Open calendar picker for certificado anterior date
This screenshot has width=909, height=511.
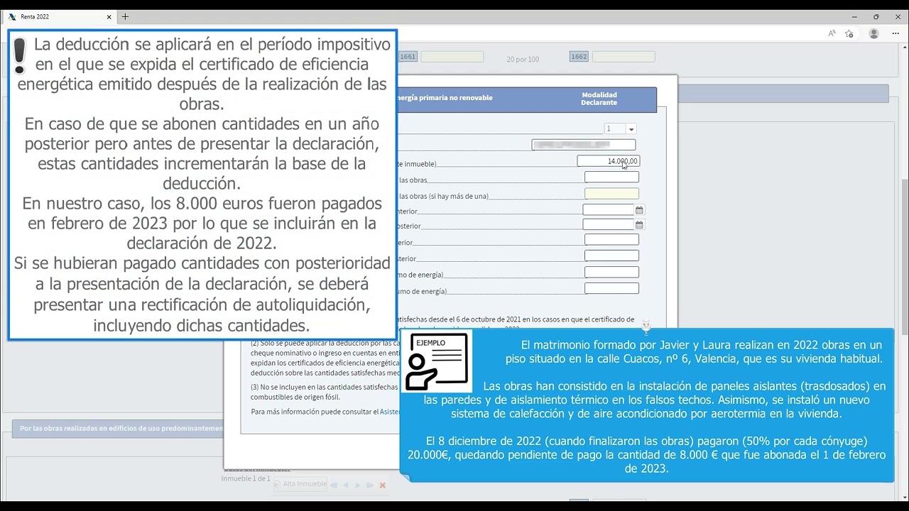[639, 210]
